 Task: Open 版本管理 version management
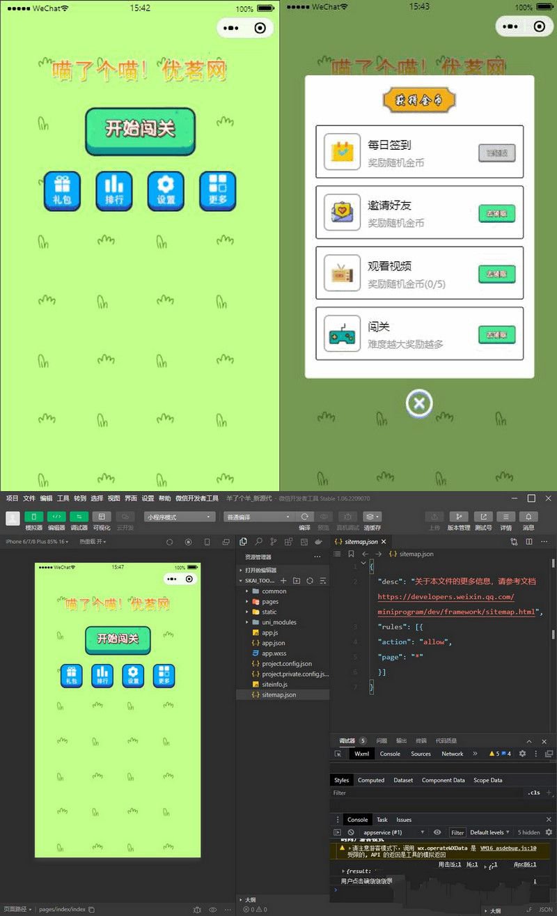[x=458, y=517]
